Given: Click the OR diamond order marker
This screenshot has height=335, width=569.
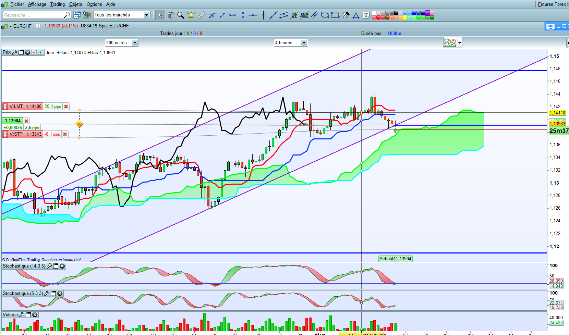Looking at the screenshot, I should coord(79,124).
